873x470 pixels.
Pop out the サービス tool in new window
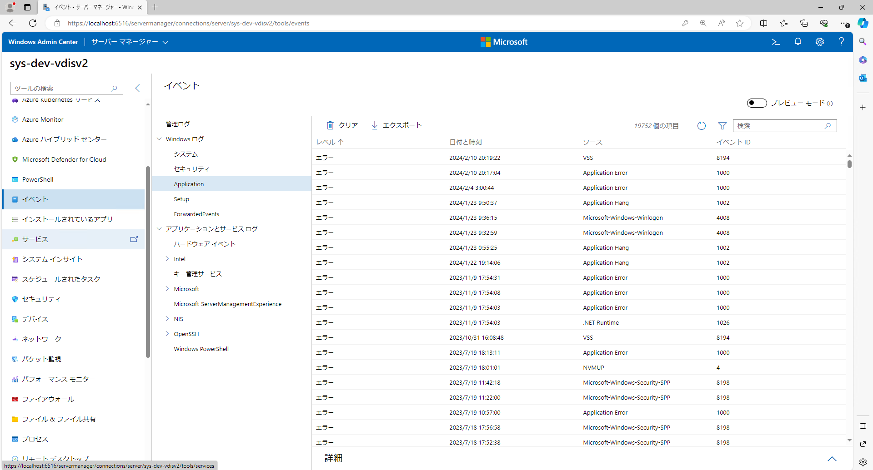tap(134, 239)
